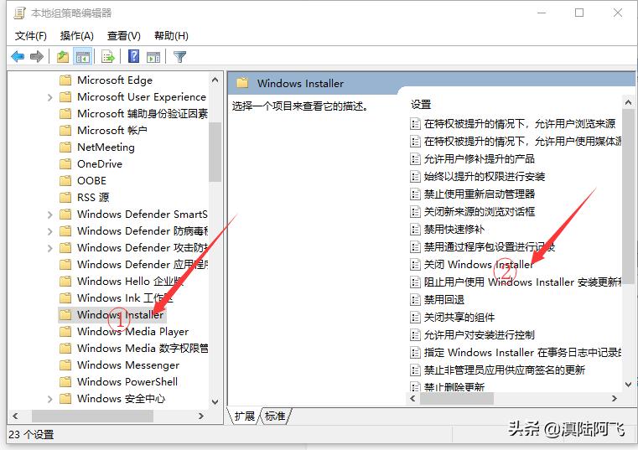
Task: Expand Windows Defender 防病毒 node
Action: (x=49, y=231)
